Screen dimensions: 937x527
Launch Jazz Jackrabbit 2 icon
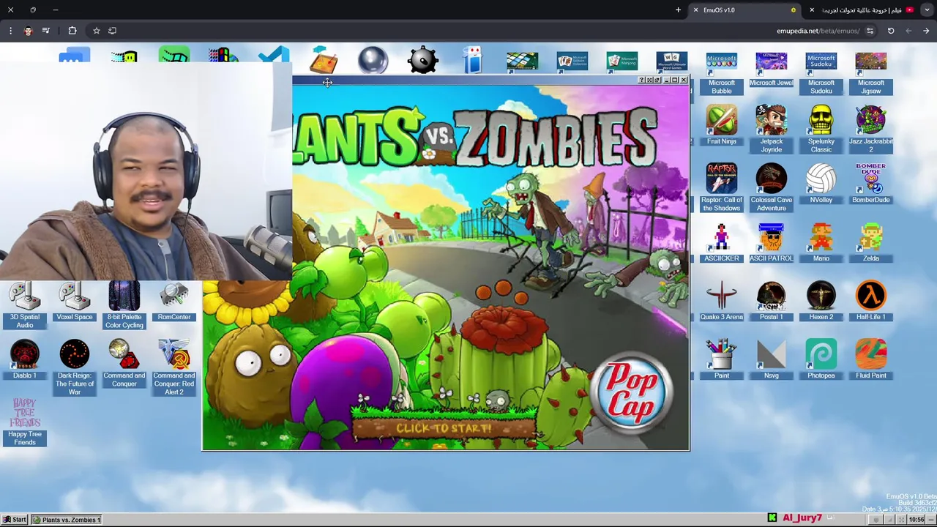point(870,129)
